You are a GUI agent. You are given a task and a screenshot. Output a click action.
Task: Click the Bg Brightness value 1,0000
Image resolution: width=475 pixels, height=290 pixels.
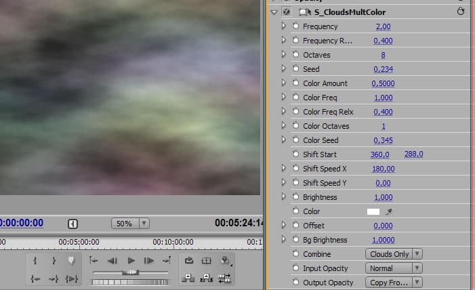(x=384, y=240)
